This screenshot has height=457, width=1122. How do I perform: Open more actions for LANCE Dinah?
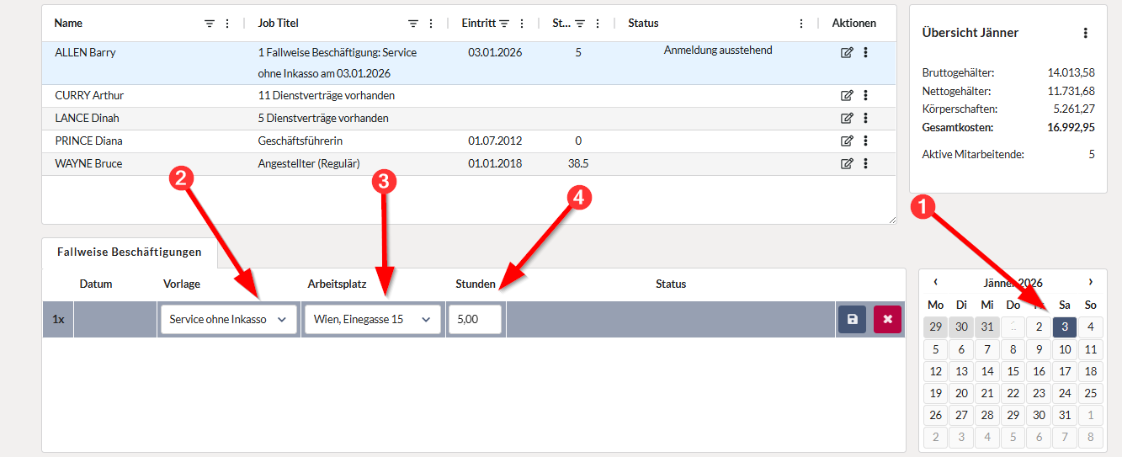[865, 118]
